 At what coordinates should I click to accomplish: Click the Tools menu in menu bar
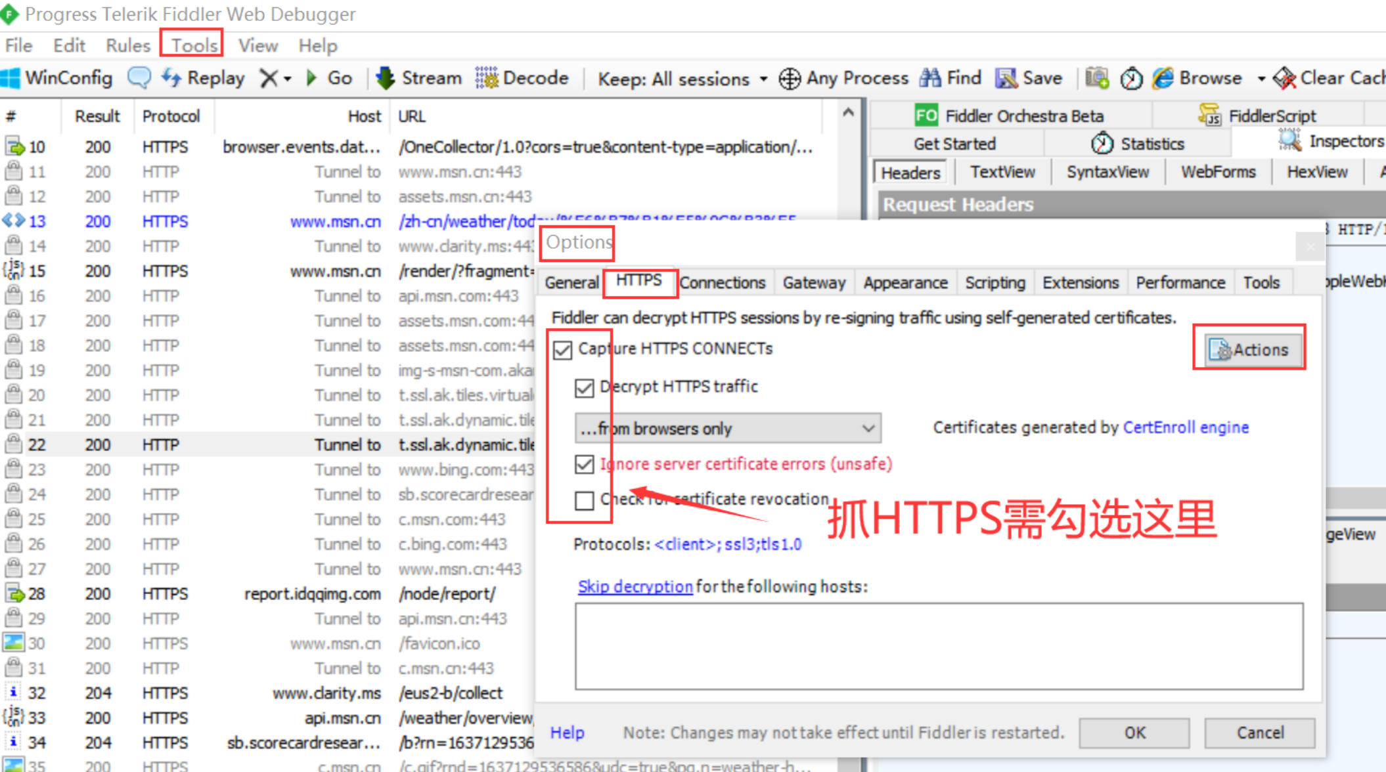[190, 45]
